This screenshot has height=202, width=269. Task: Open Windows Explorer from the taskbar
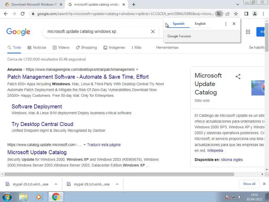click(23, 197)
